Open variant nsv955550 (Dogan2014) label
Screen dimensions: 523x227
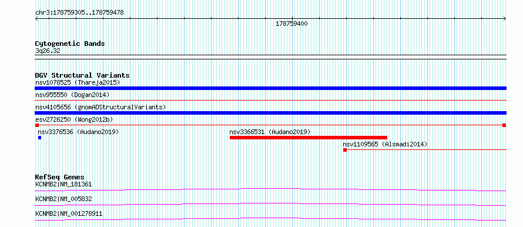tap(72, 95)
